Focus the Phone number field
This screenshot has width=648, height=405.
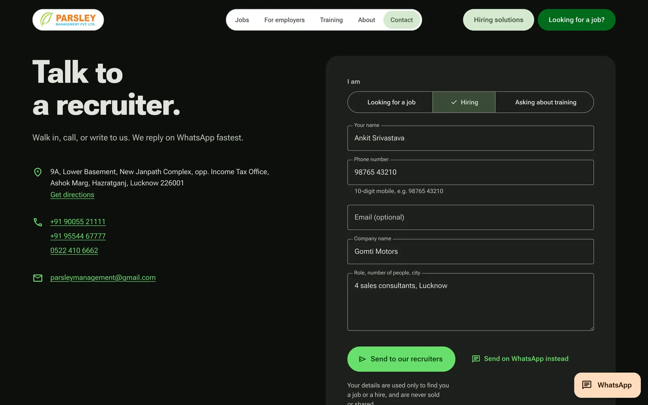point(471,173)
